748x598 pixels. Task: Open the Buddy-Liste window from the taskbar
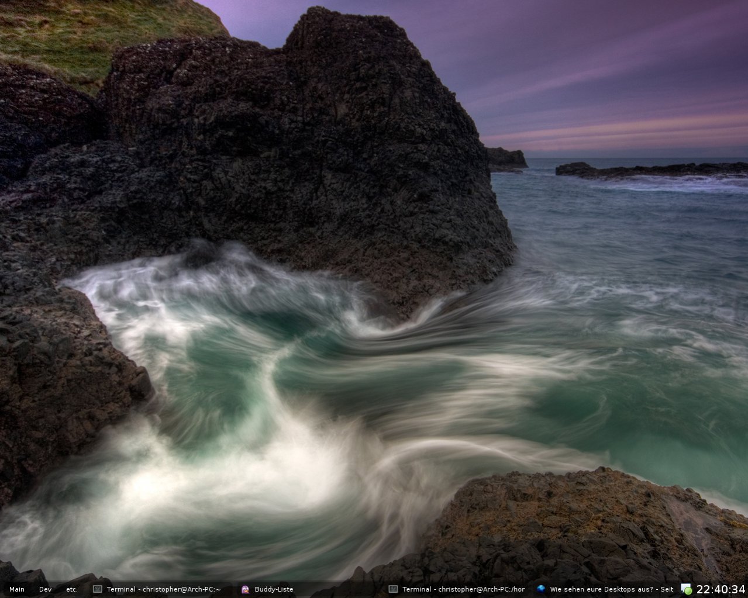[x=274, y=589]
